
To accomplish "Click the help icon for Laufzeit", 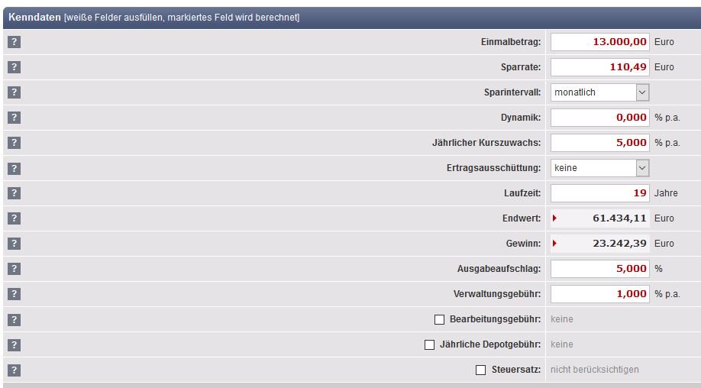I will coord(14,193).
